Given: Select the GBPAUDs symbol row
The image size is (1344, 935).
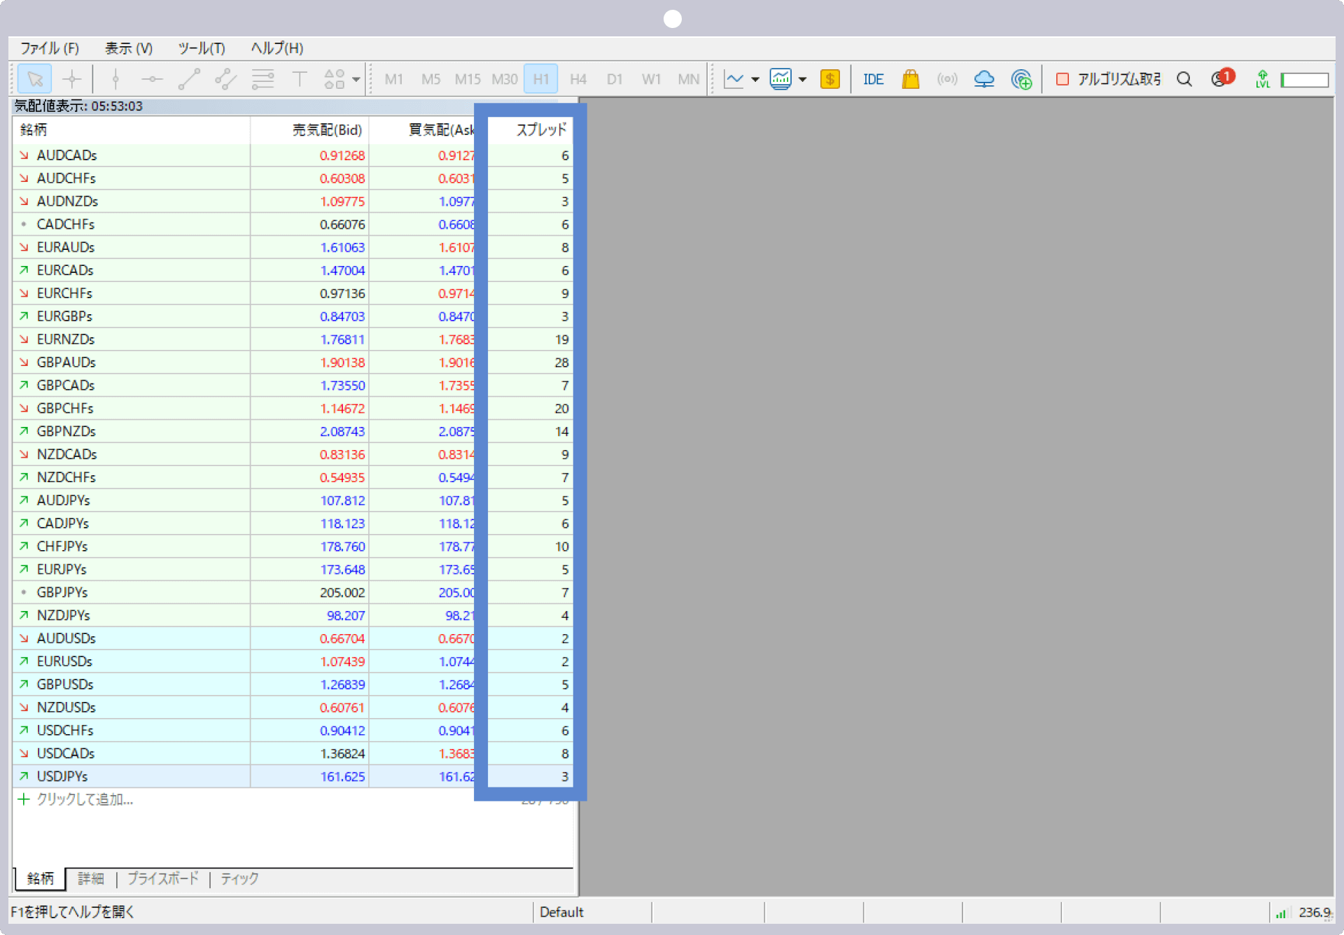Looking at the screenshot, I should coord(293,363).
